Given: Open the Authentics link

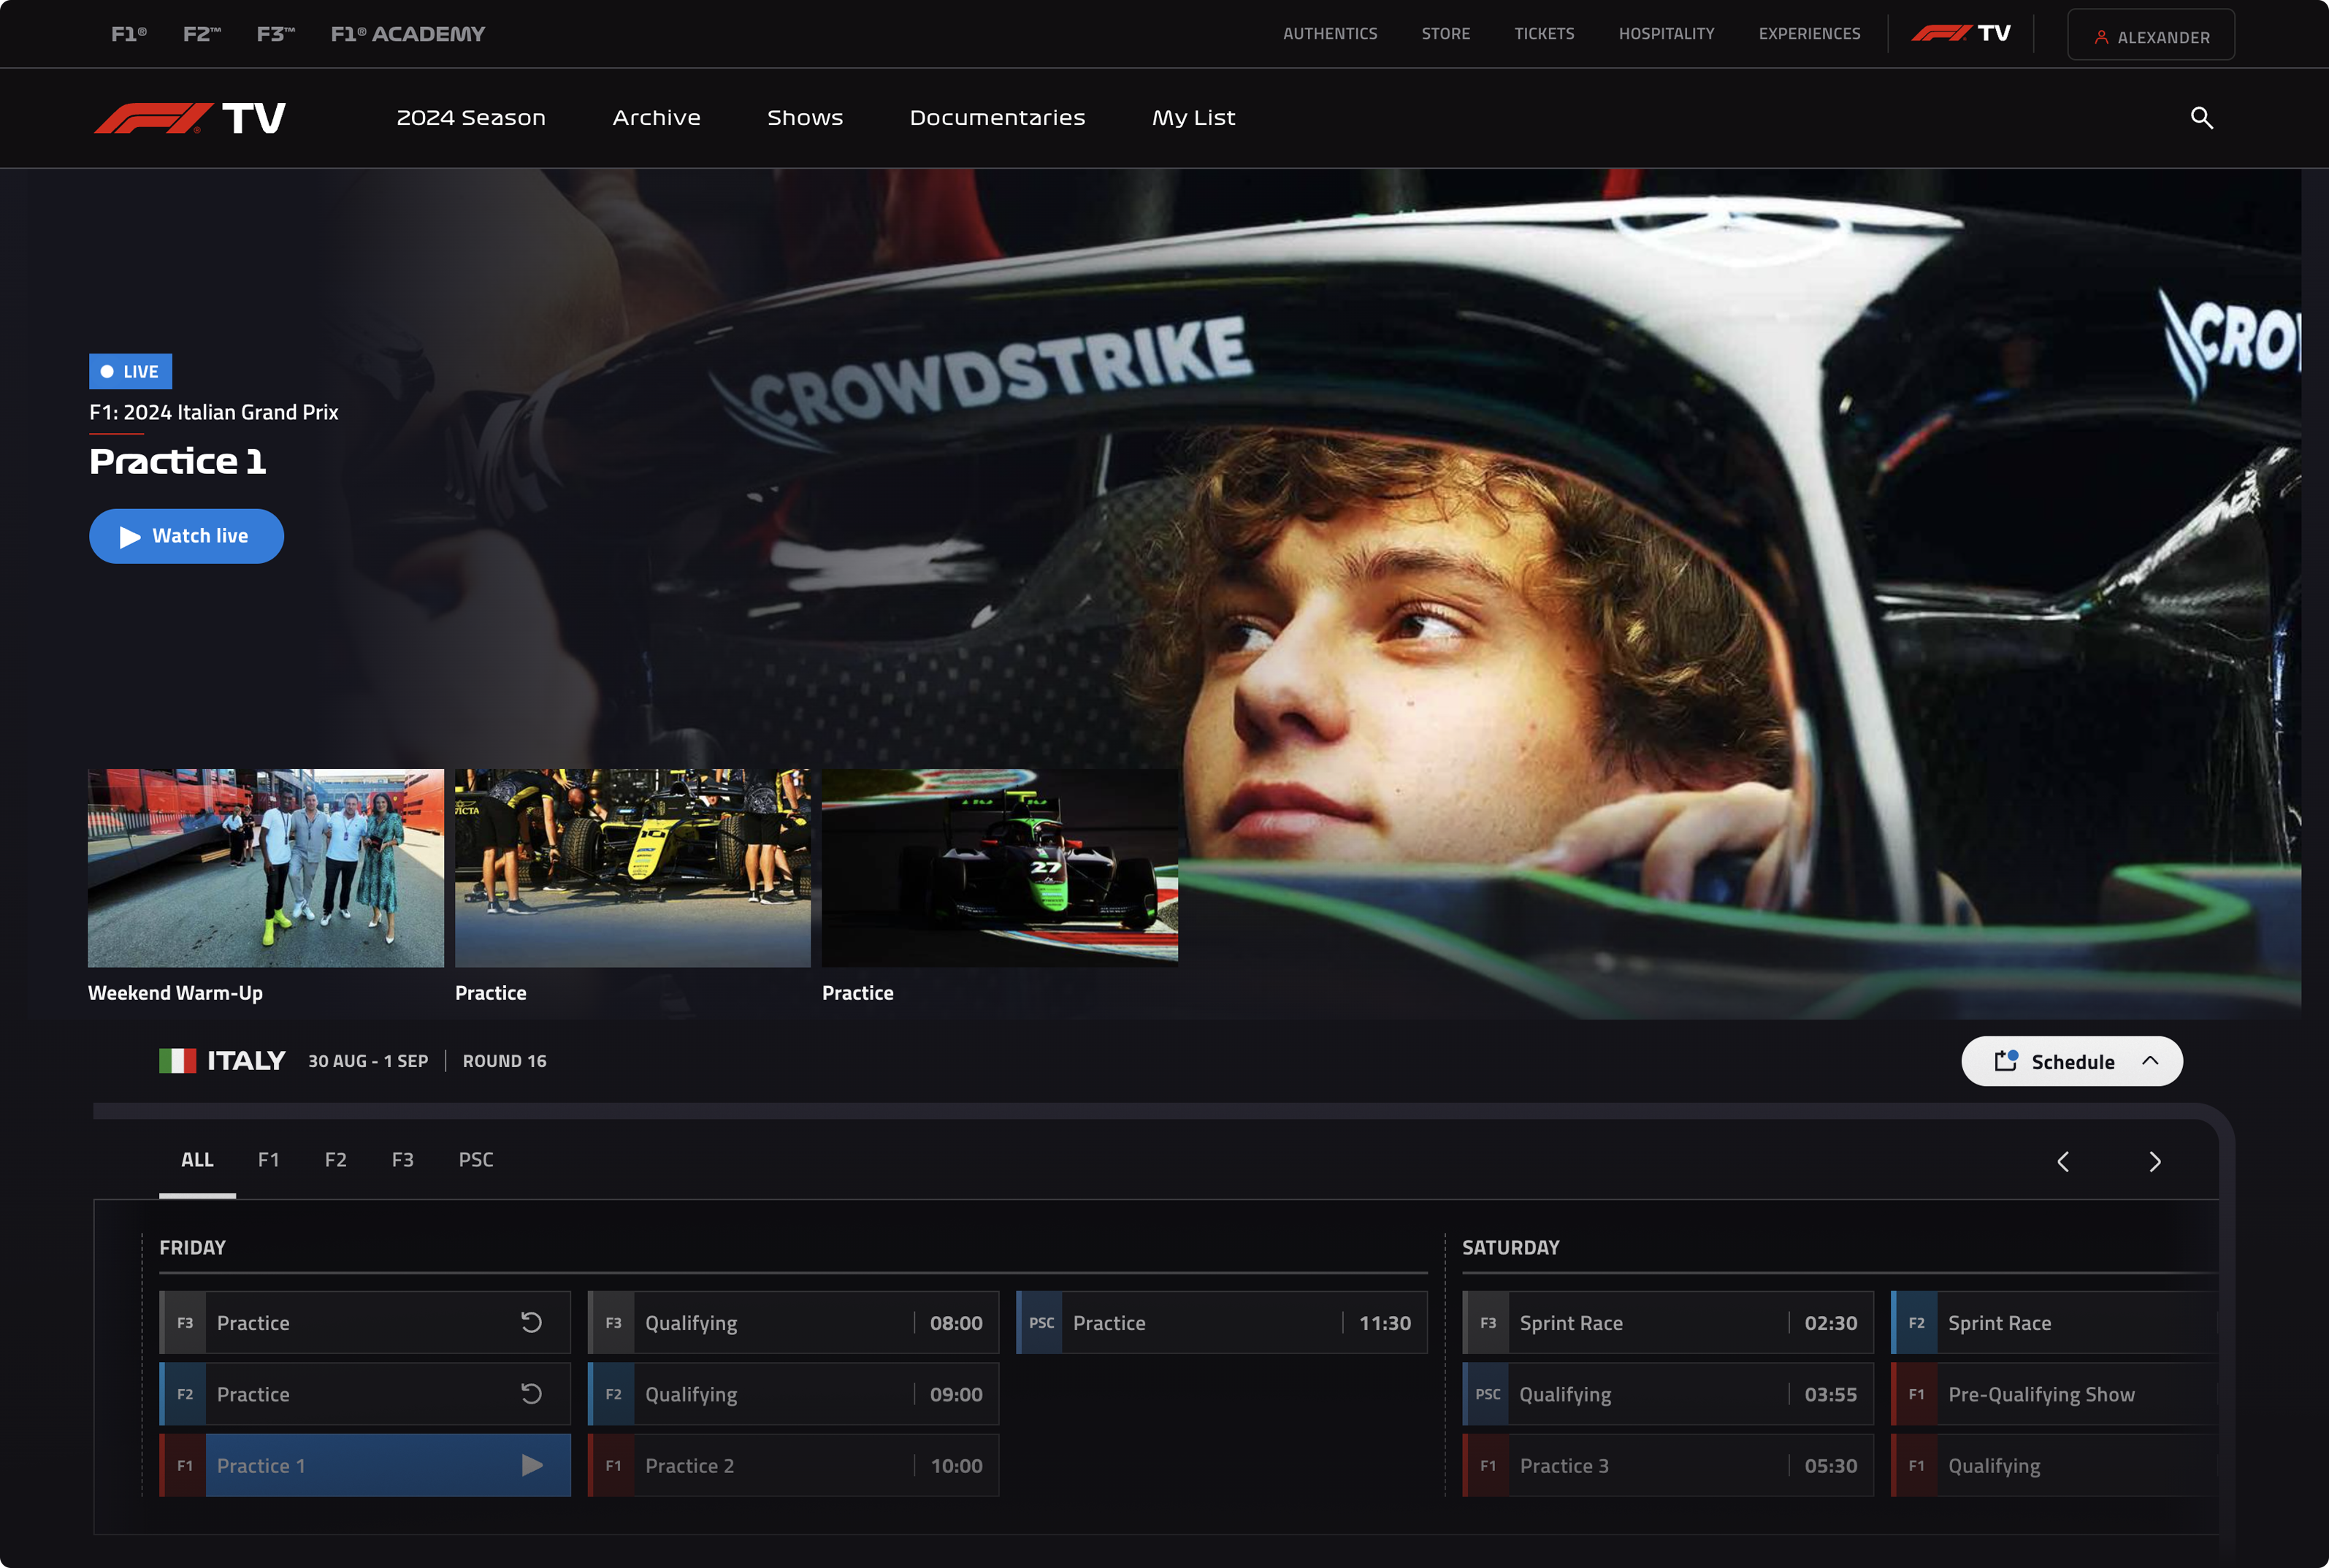Looking at the screenshot, I should pyautogui.click(x=1330, y=34).
